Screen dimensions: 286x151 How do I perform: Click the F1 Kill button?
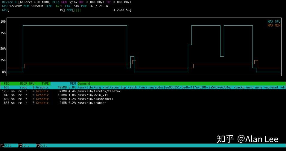[9, 145]
